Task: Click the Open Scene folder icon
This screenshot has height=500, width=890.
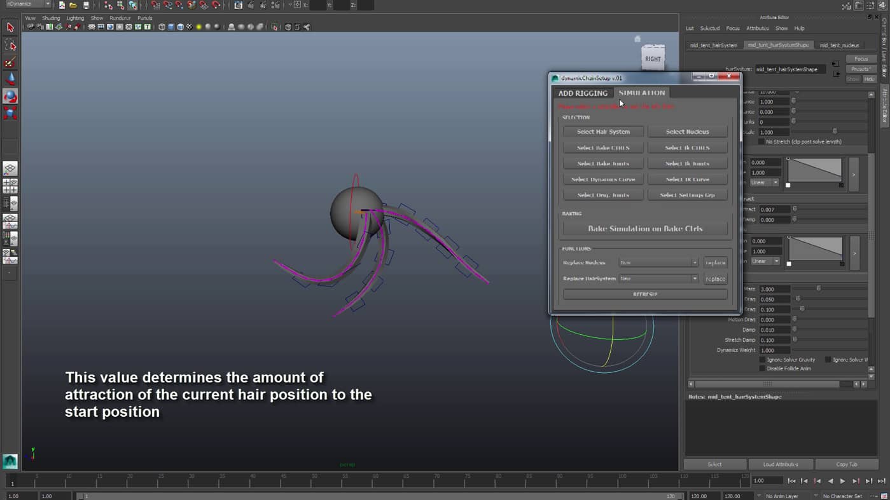Action: [73, 5]
